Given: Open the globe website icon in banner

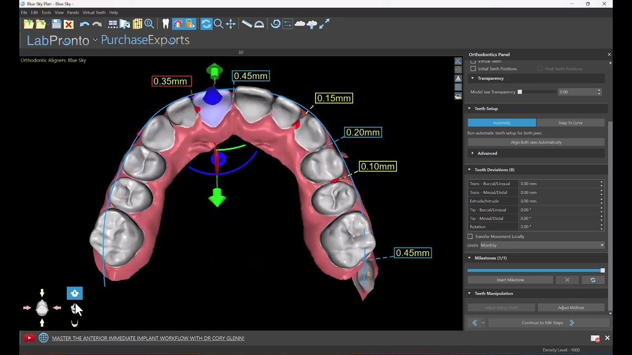Looking at the screenshot, I should click(43, 338).
